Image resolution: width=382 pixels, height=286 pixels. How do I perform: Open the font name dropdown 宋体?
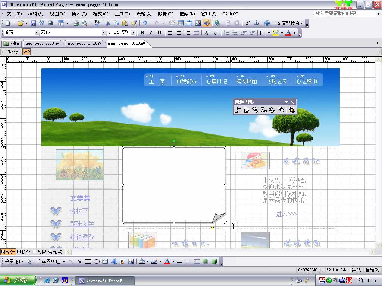pyautogui.click(x=104, y=32)
